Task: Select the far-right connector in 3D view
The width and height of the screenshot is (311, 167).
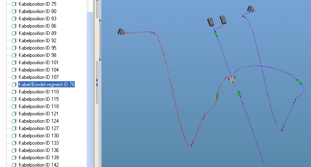Action: [x=251, y=9]
